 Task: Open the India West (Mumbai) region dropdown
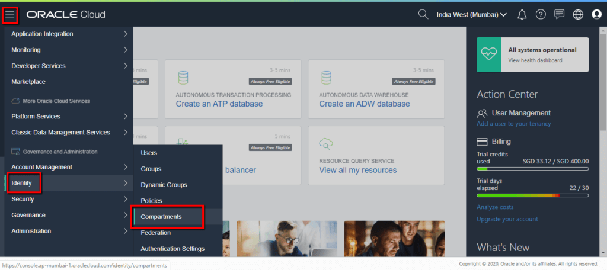[x=471, y=15]
